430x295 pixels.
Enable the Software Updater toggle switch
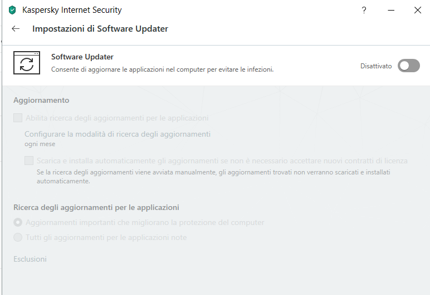[408, 66]
